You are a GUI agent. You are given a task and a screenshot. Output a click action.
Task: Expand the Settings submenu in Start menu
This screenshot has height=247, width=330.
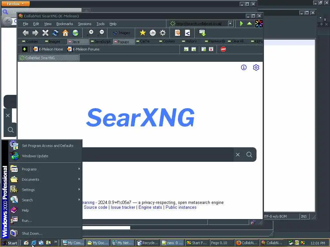[45, 190]
